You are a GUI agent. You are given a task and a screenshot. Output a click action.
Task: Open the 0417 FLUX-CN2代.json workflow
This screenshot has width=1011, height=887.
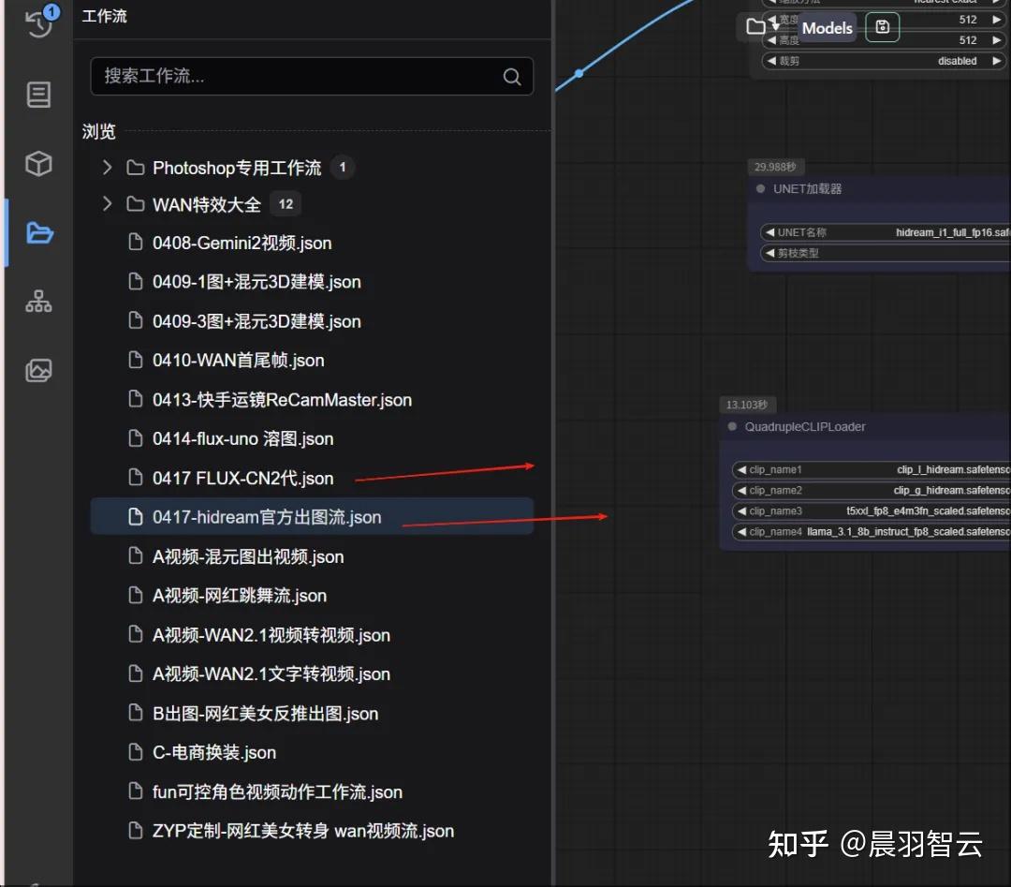pyautogui.click(x=242, y=477)
